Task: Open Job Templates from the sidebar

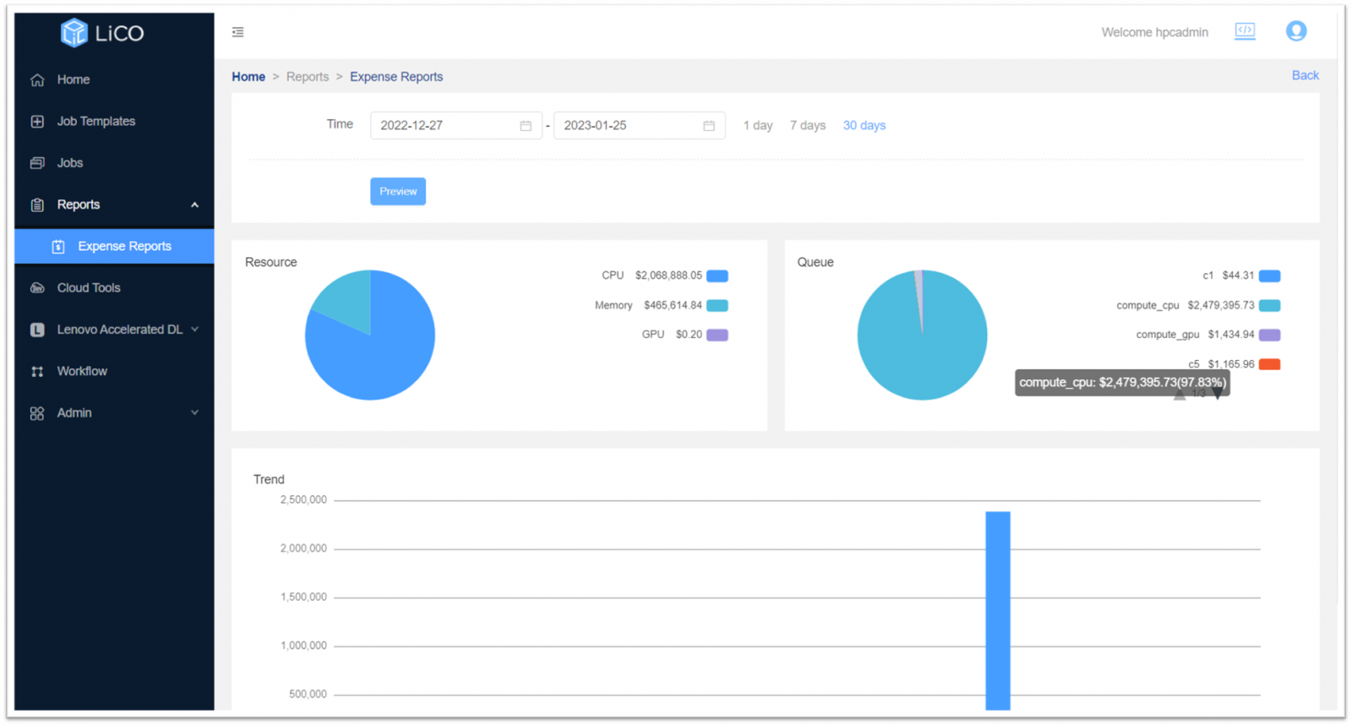Action: 95,122
